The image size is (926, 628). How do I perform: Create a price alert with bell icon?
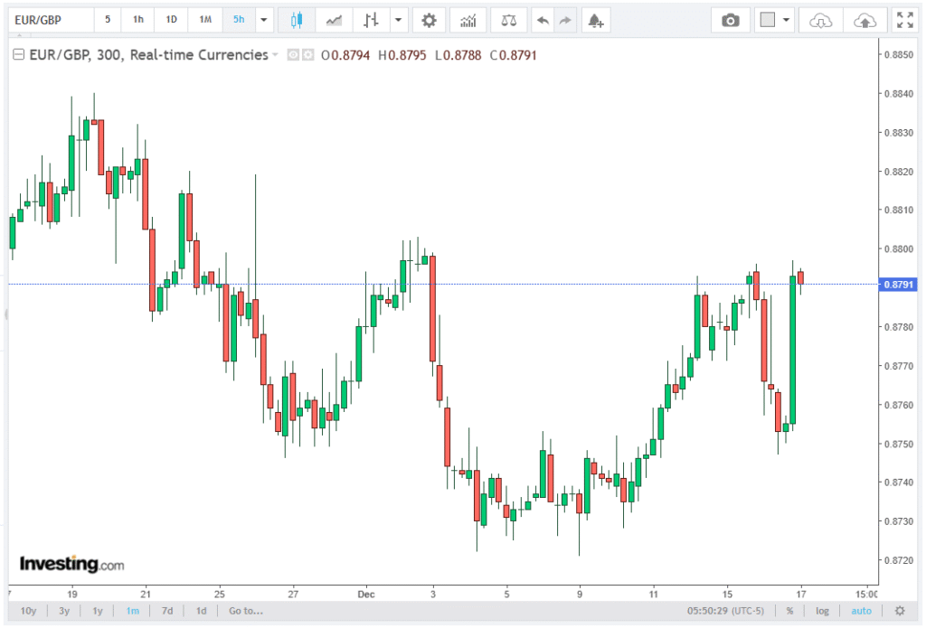(594, 20)
